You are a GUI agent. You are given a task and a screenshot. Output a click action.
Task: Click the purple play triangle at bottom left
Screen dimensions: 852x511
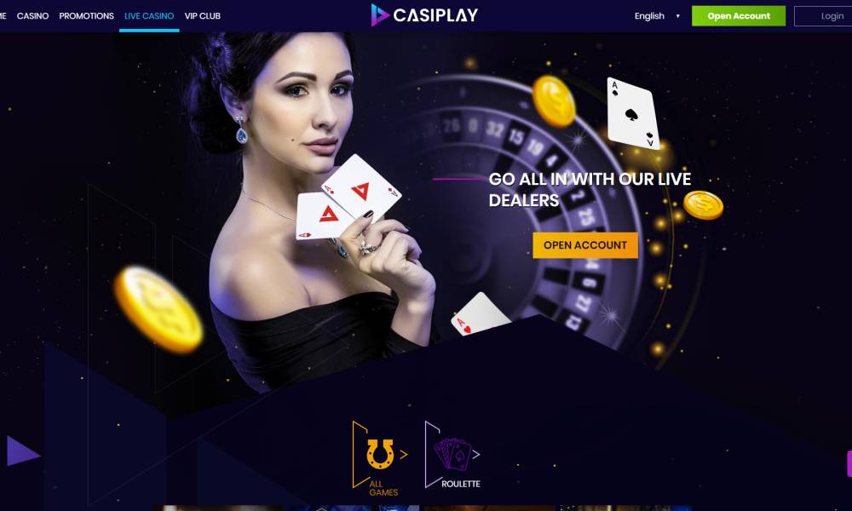22,451
